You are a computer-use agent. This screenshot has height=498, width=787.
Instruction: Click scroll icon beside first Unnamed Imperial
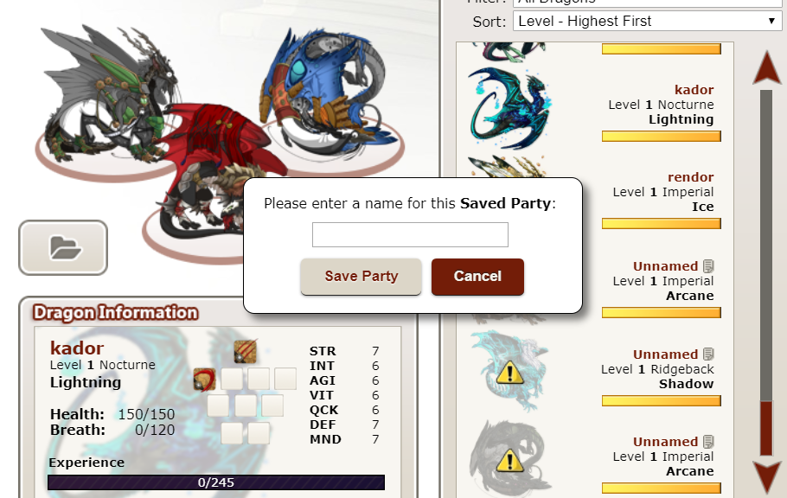click(x=708, y=265)
